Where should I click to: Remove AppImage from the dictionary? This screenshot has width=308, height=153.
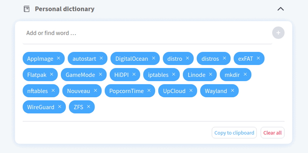click(x=58, y=58)
